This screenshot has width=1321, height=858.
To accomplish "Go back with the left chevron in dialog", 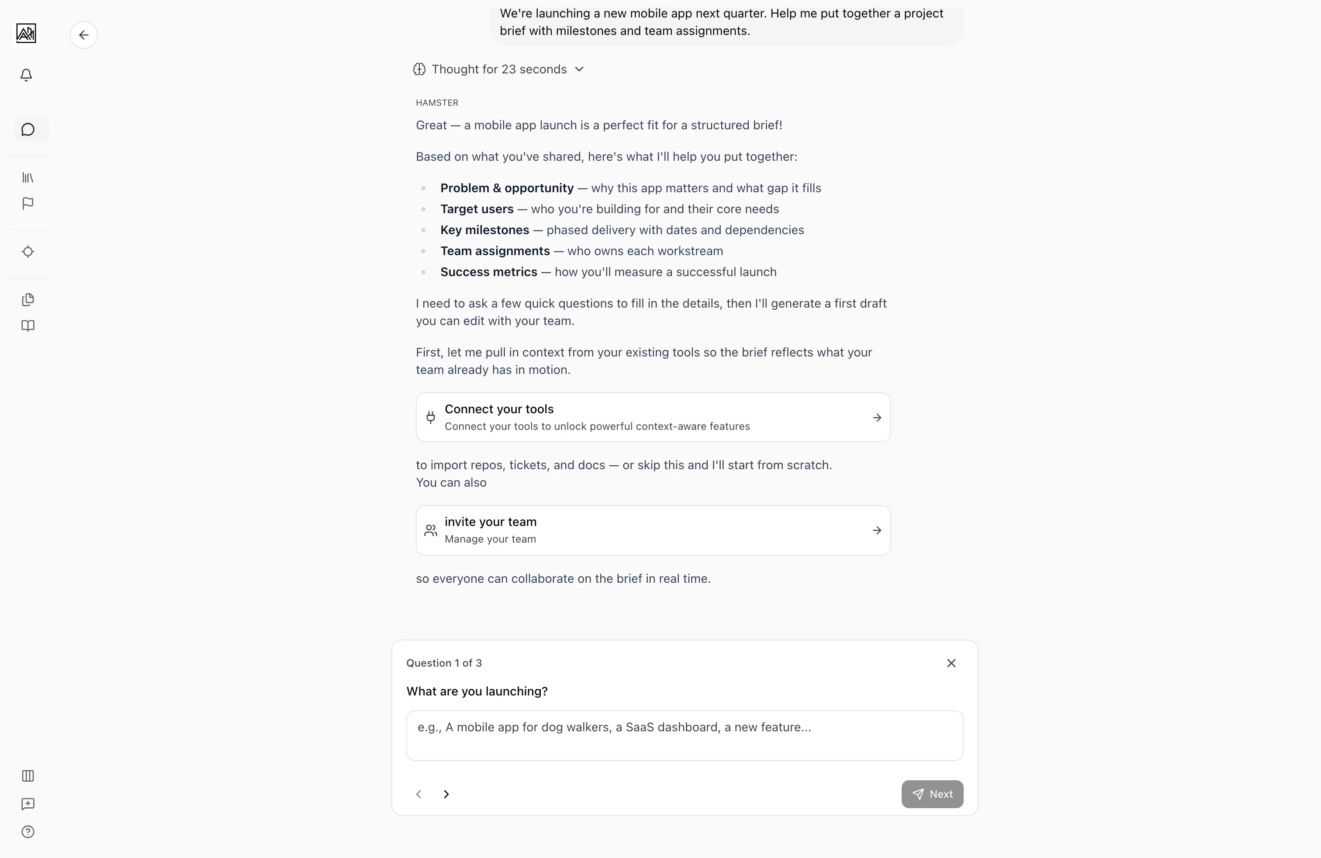I will pyautogui.click(x=418, y=794).
